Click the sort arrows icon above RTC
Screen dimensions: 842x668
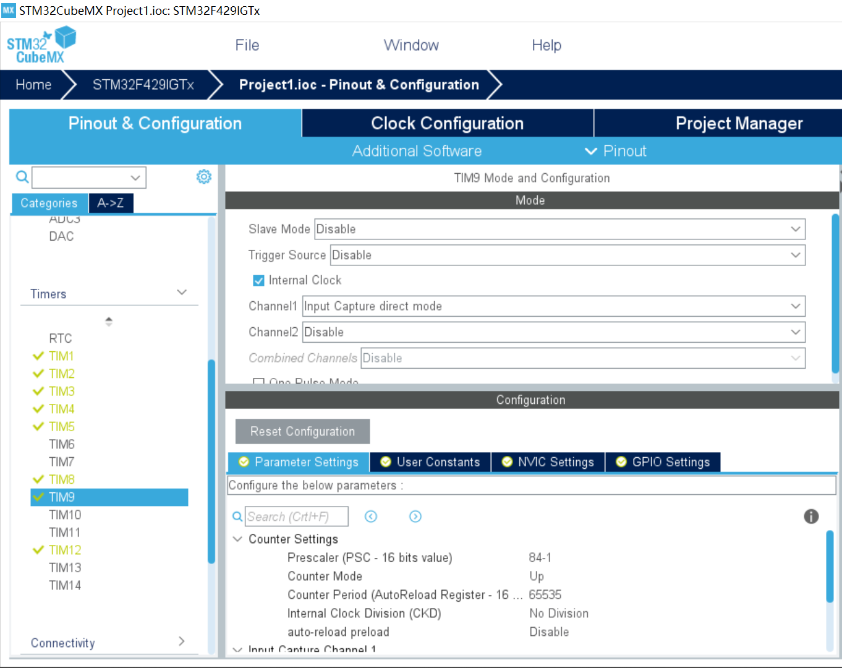point(109,321)
